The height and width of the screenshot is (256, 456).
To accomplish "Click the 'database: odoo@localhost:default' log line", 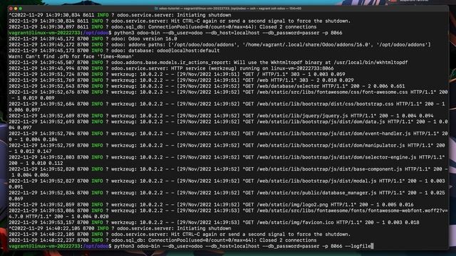I will (114, 50).
